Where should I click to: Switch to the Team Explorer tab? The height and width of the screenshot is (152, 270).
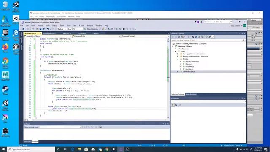click(x=191, y=95)
